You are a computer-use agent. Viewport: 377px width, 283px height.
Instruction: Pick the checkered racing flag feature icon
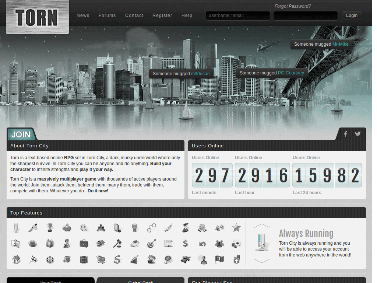coord(34,259)
